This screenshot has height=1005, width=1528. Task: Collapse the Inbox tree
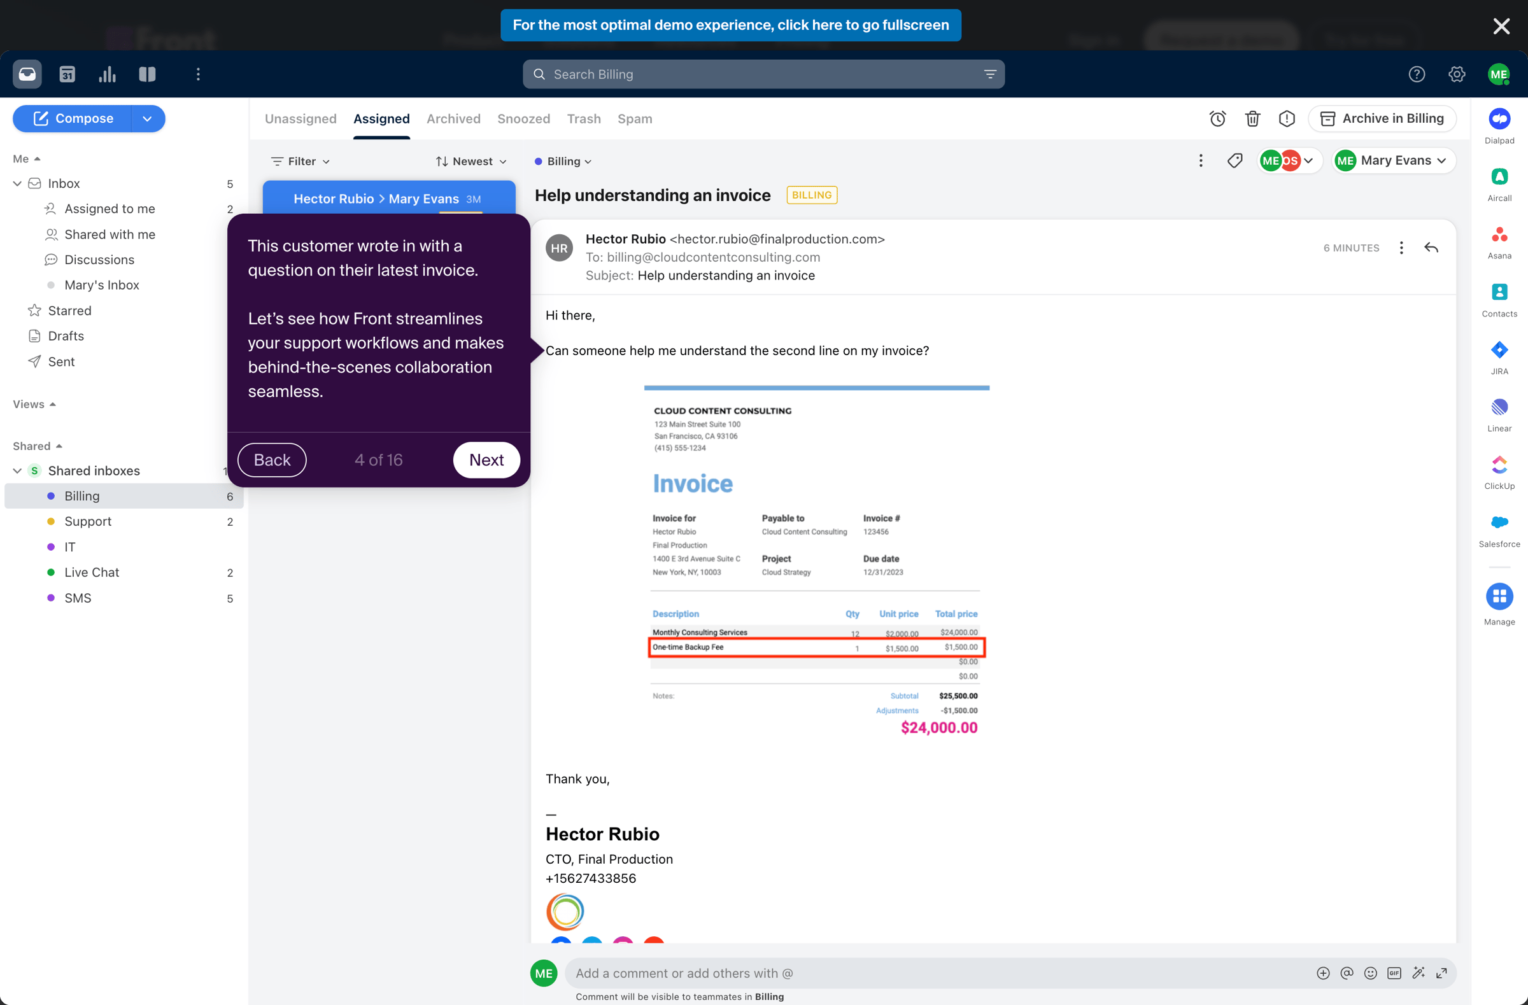pyautogui.click(x=17, y=183)
